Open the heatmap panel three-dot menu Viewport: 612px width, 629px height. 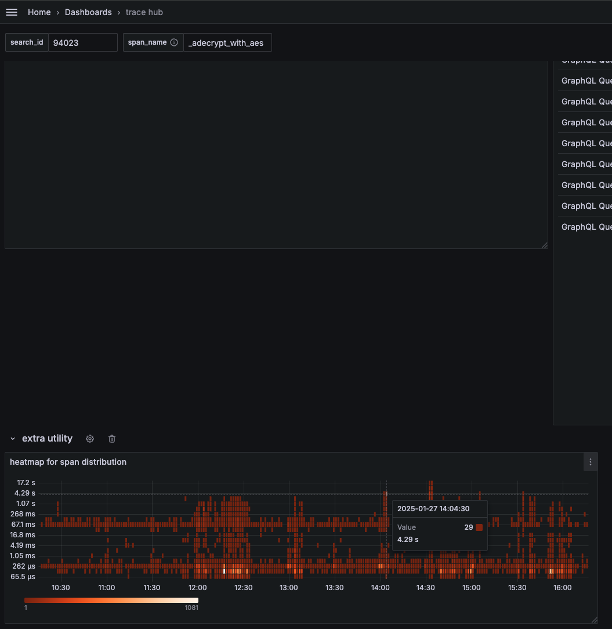[591, 462]
